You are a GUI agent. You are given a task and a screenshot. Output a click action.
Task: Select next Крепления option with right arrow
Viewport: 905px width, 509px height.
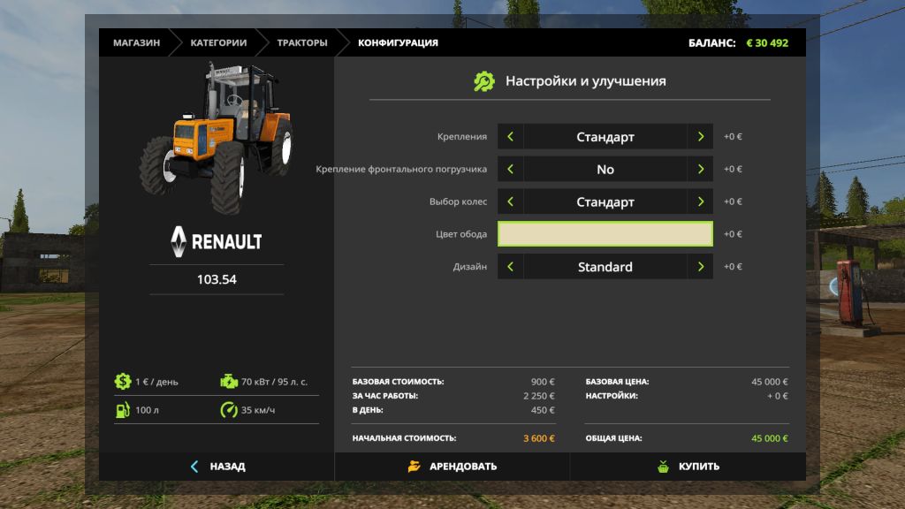click(x=700, y=137)
